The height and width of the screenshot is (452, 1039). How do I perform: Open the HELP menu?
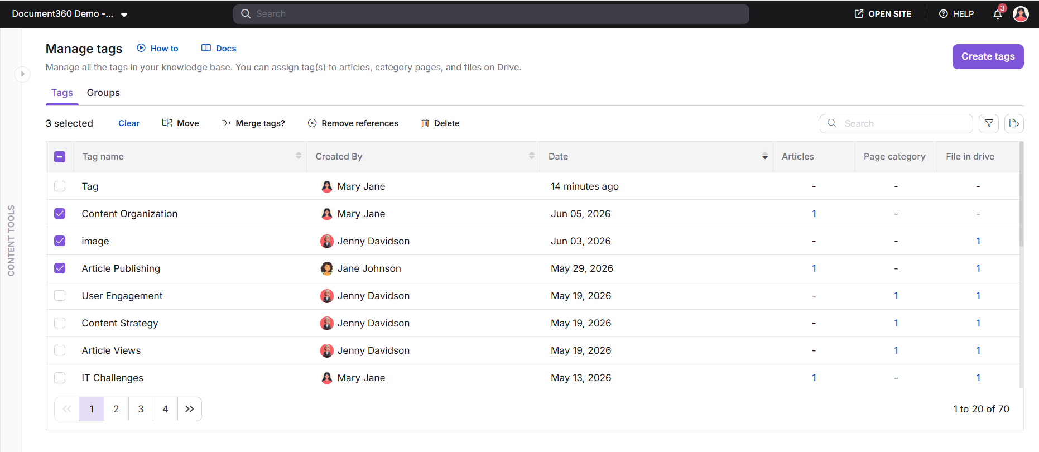tap(956, 14)
